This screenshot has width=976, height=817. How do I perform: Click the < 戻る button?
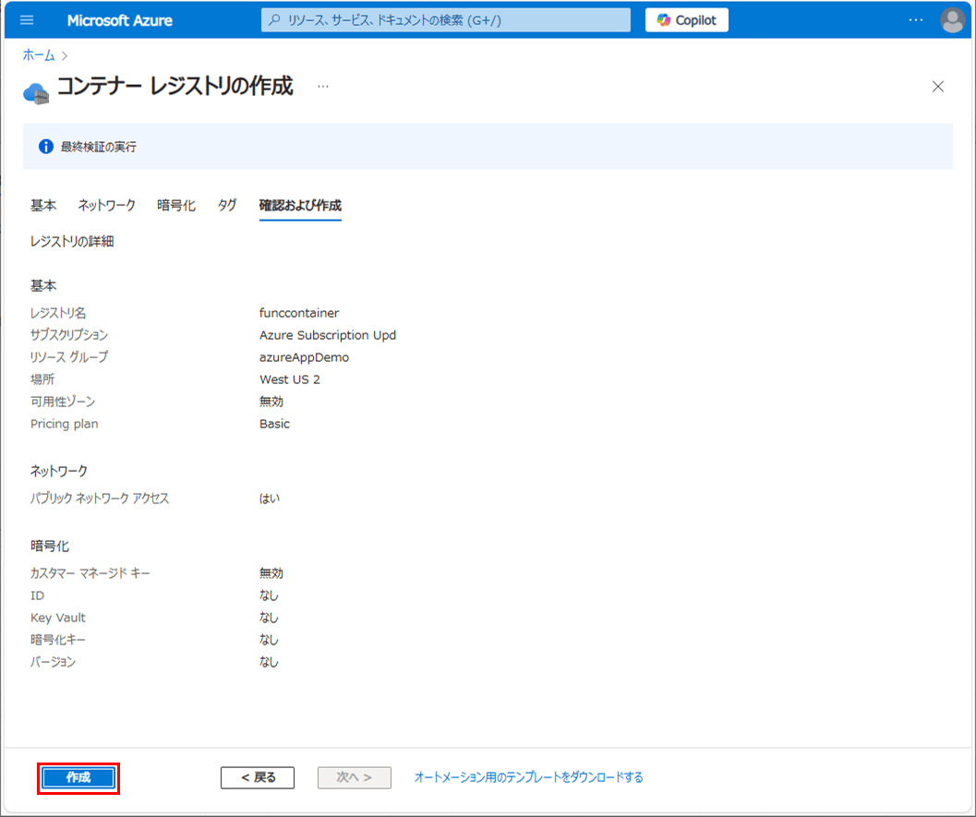click(258, 777)
